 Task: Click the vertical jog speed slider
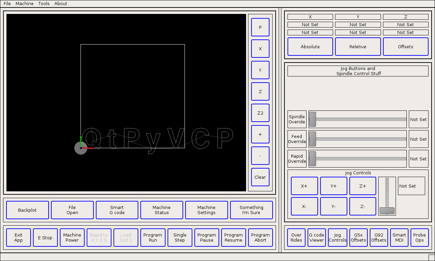pyautogui.click(x=387, y=196)
